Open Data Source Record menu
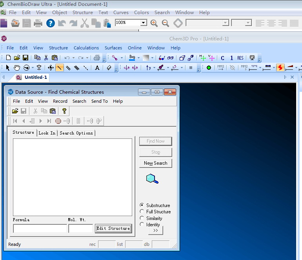Image resolution: width=302 pixels, height=260 pixels. (60, 101)
